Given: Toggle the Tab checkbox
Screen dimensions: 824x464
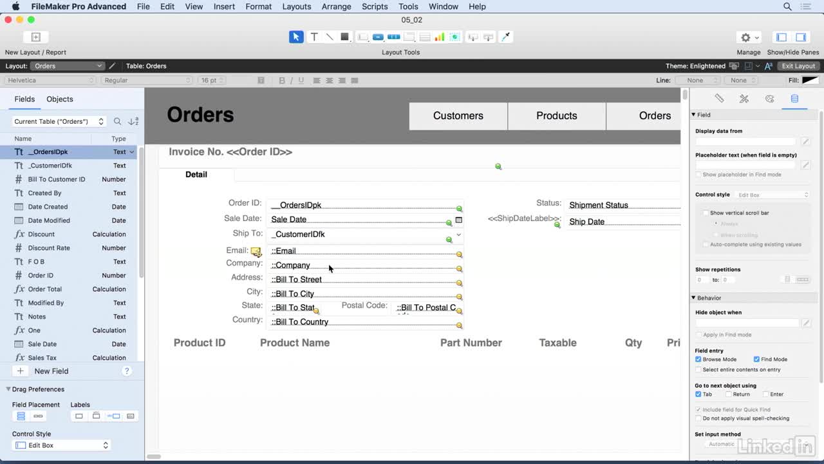Looking at the screenshot, I should (698, 394).
